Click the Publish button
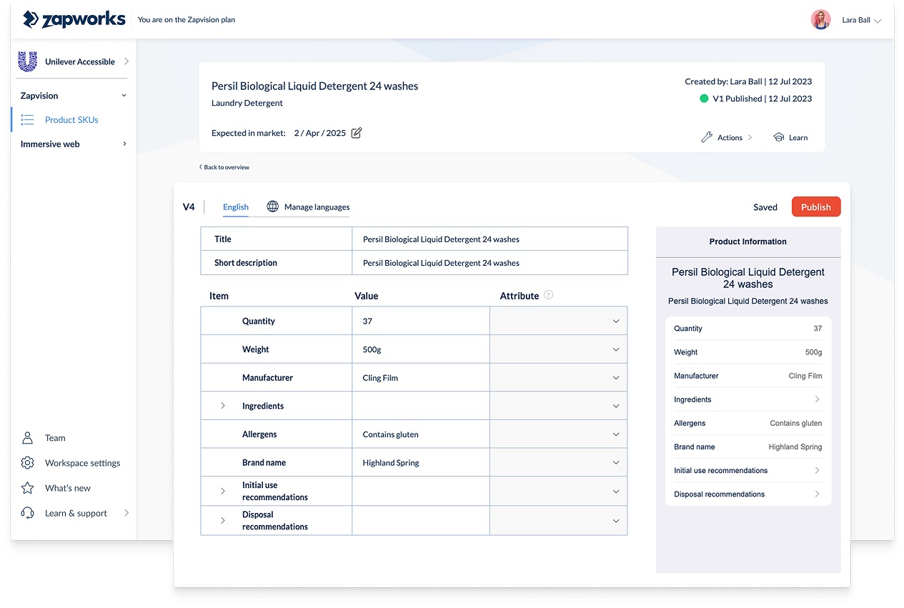Viewport: 904px width, 608px height. [x=816, y=207]
